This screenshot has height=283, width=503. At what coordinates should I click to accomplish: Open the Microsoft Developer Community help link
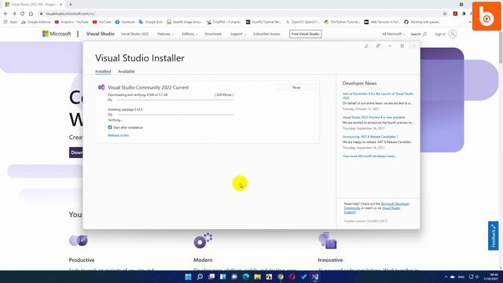pyautogui.click(x=376, y=206)
